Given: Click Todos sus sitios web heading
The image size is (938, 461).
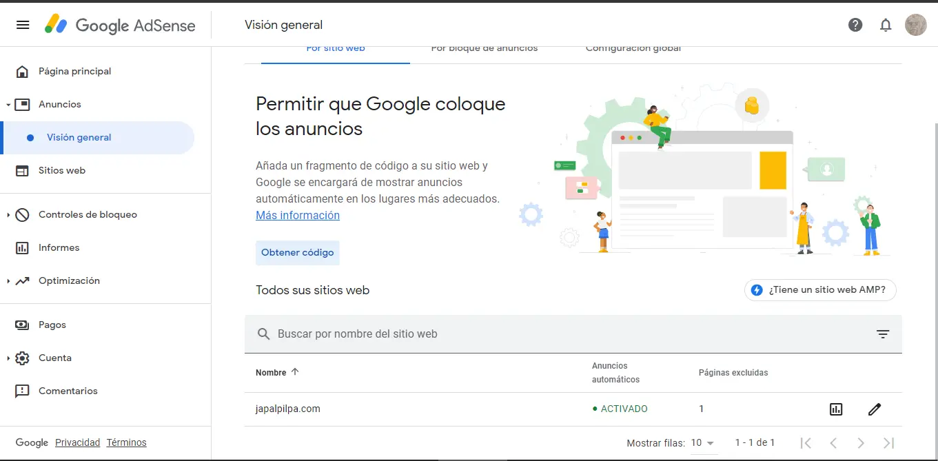Looking at the screenshot, I should (x=313, y=291).
